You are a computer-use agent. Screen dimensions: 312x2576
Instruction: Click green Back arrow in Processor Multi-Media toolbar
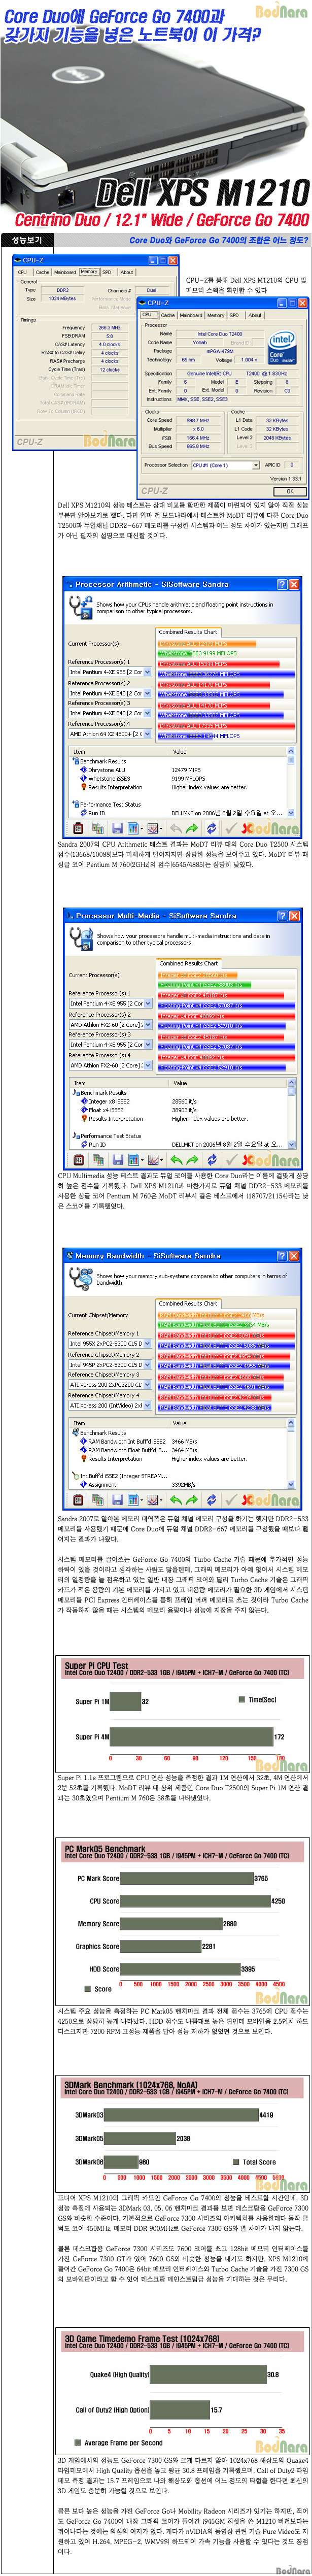[x=176, y=1160]
